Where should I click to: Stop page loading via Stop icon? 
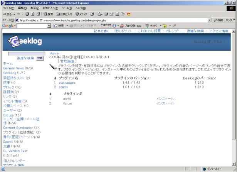point(27,14)
